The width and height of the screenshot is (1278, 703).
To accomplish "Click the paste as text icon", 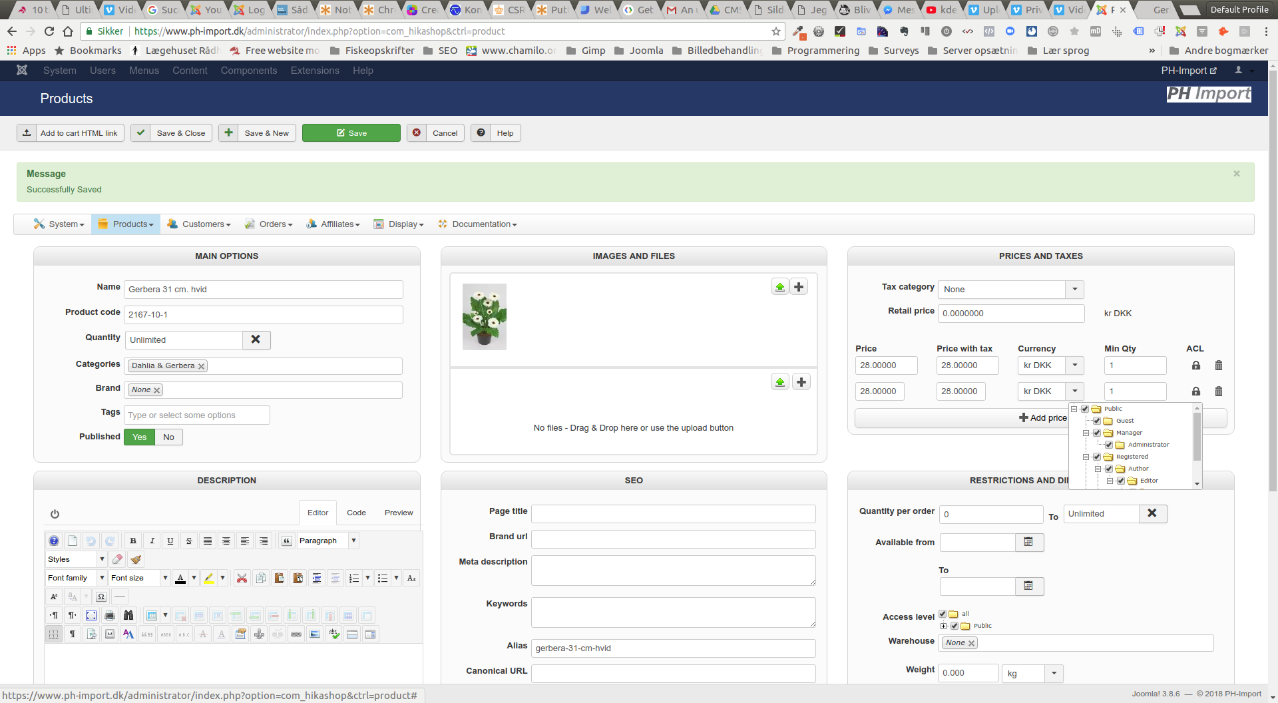I will [x=298, y=578].
